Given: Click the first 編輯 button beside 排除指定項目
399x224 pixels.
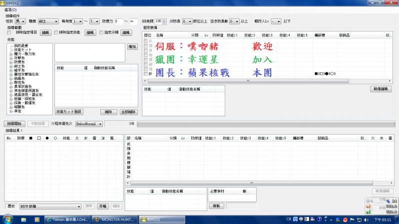Looking at the screenshot, I should 45,32.
